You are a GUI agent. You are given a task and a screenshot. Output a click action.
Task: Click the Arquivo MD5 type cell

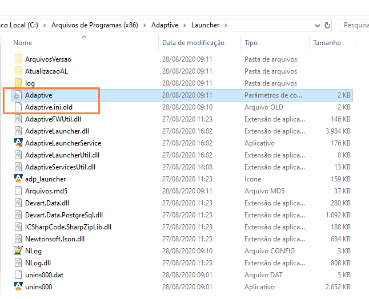[x=264, y=191]
